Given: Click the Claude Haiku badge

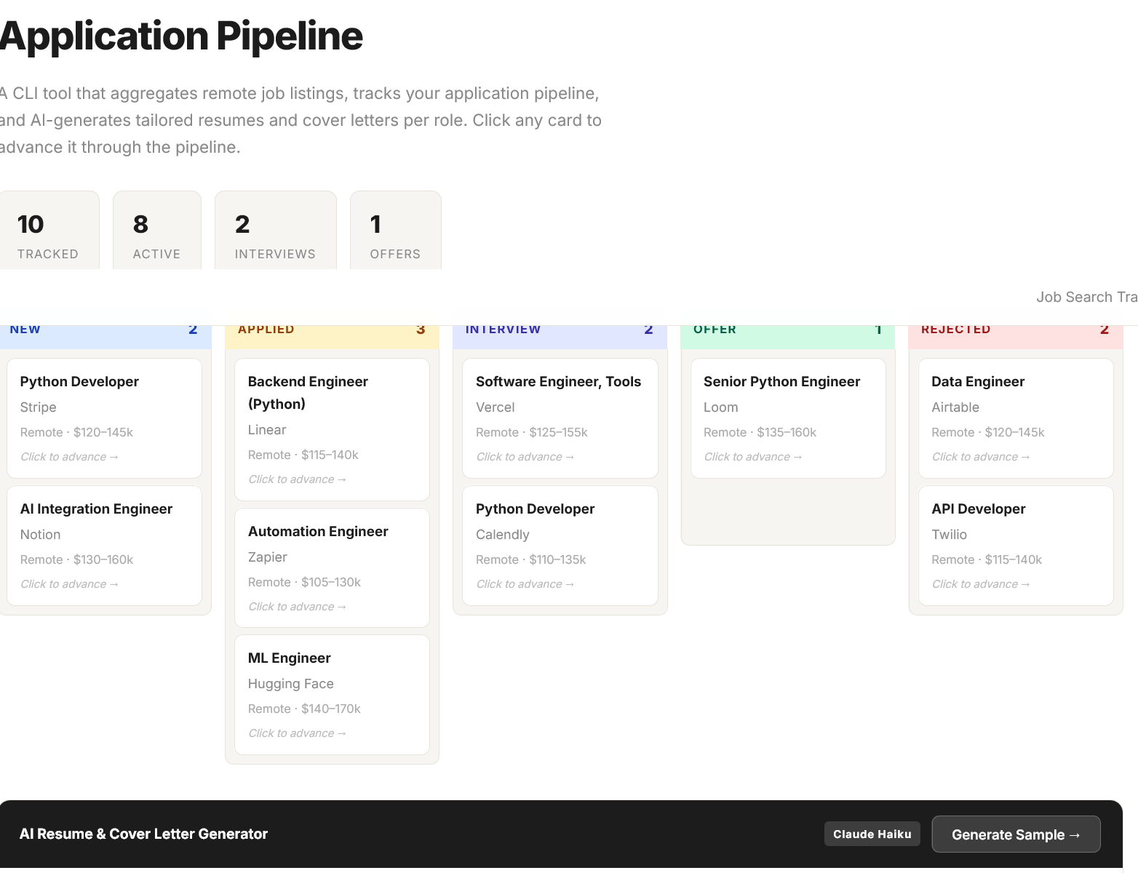Looking at the screenshot, I should pyautogui.click(x=872, y=834).
